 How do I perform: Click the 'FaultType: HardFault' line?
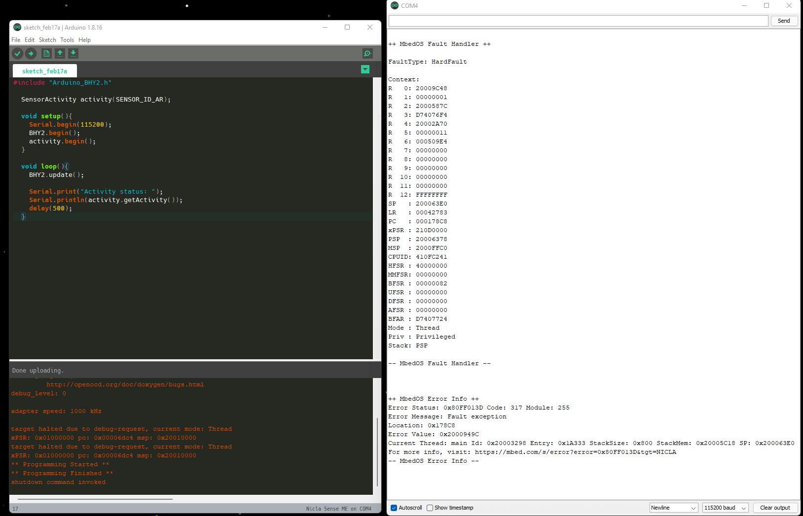(427, 62)
